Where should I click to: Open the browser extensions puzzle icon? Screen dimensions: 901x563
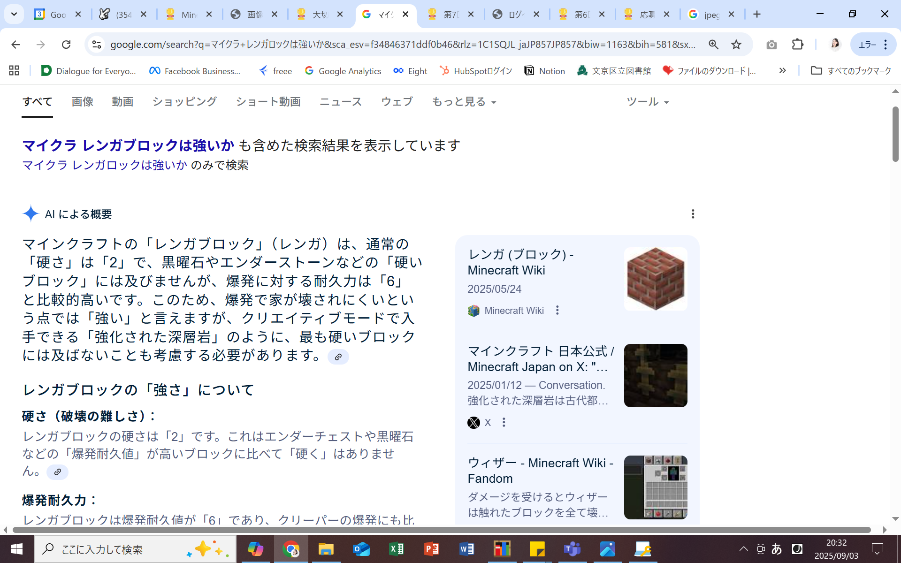pos(797,45)
